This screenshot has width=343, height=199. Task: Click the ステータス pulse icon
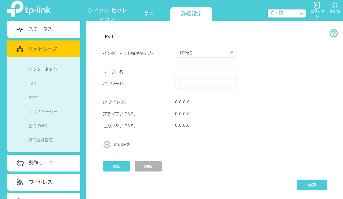point(20,30)
